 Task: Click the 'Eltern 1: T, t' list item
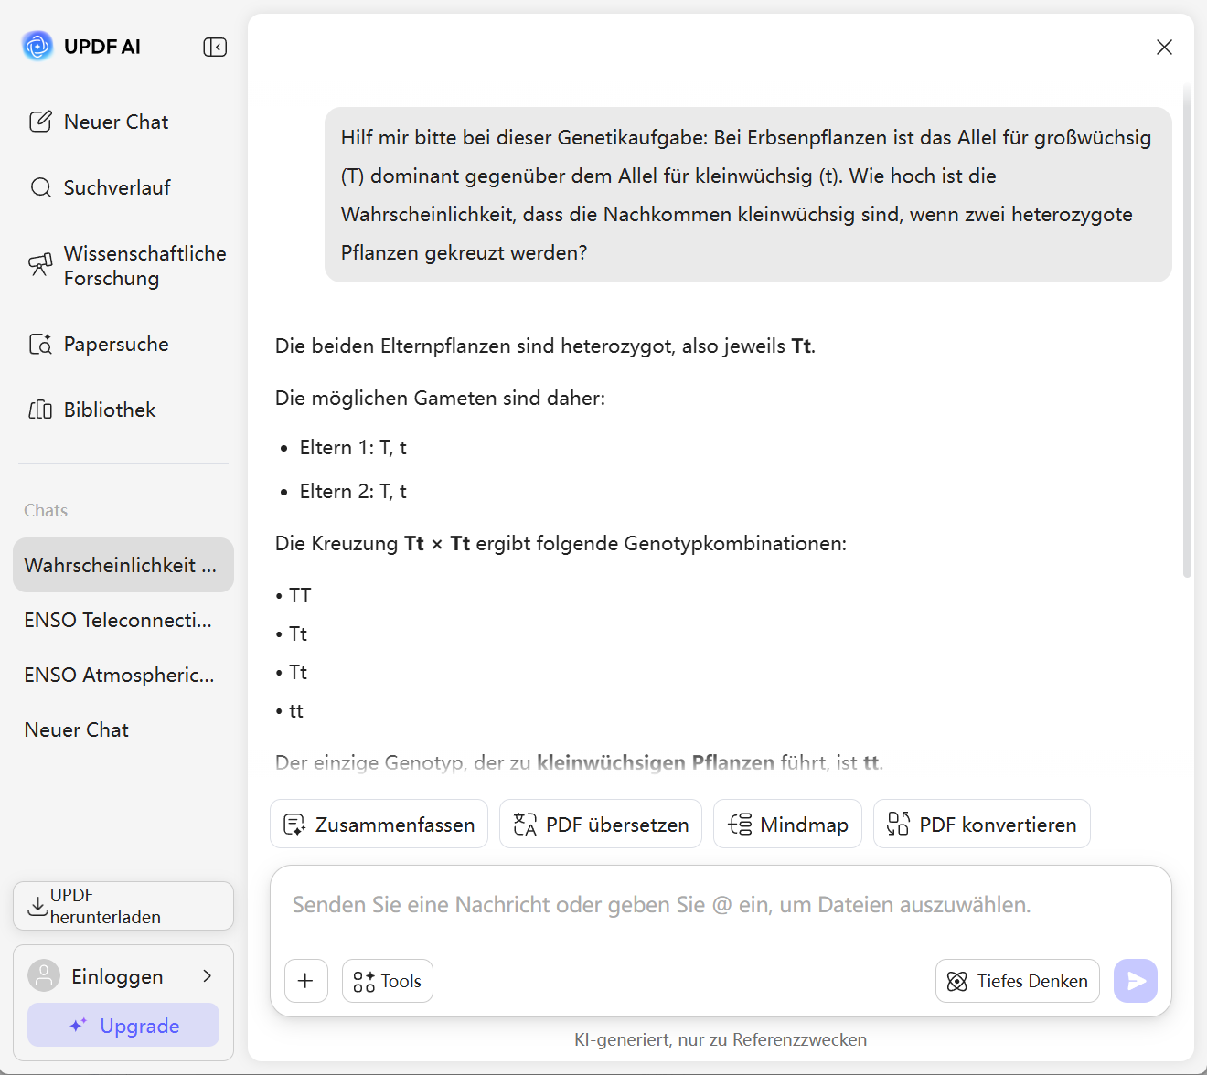coord(353,447)
